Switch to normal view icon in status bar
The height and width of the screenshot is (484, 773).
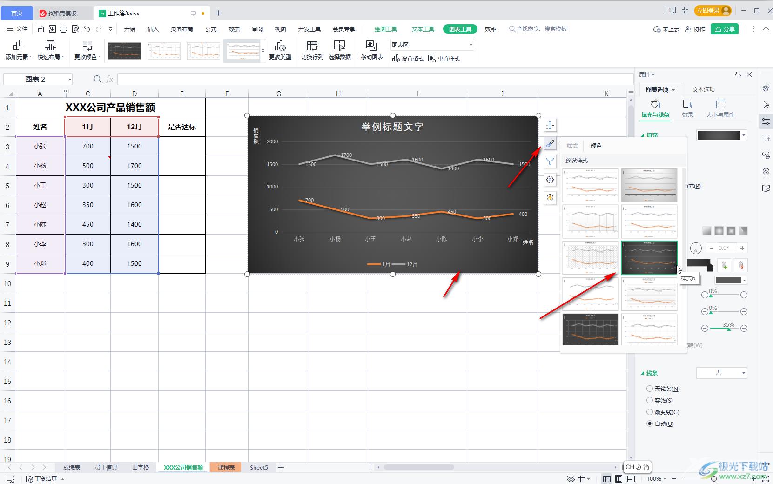(607, 478)
